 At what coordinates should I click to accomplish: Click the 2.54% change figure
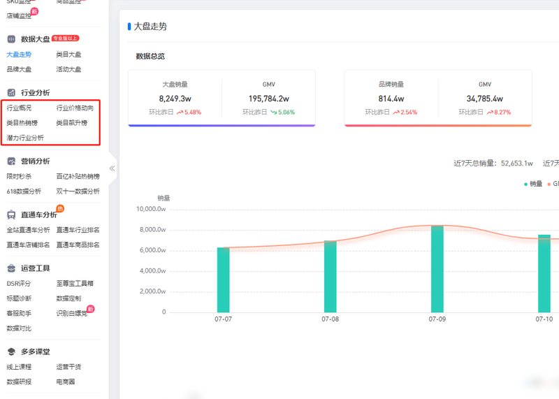[x=409, y=113]
